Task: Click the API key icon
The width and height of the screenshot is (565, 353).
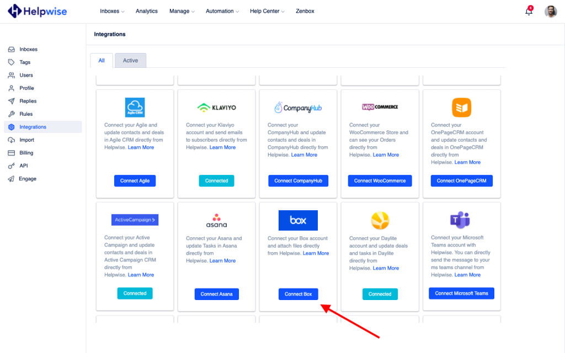Action: tap(12, 166)
